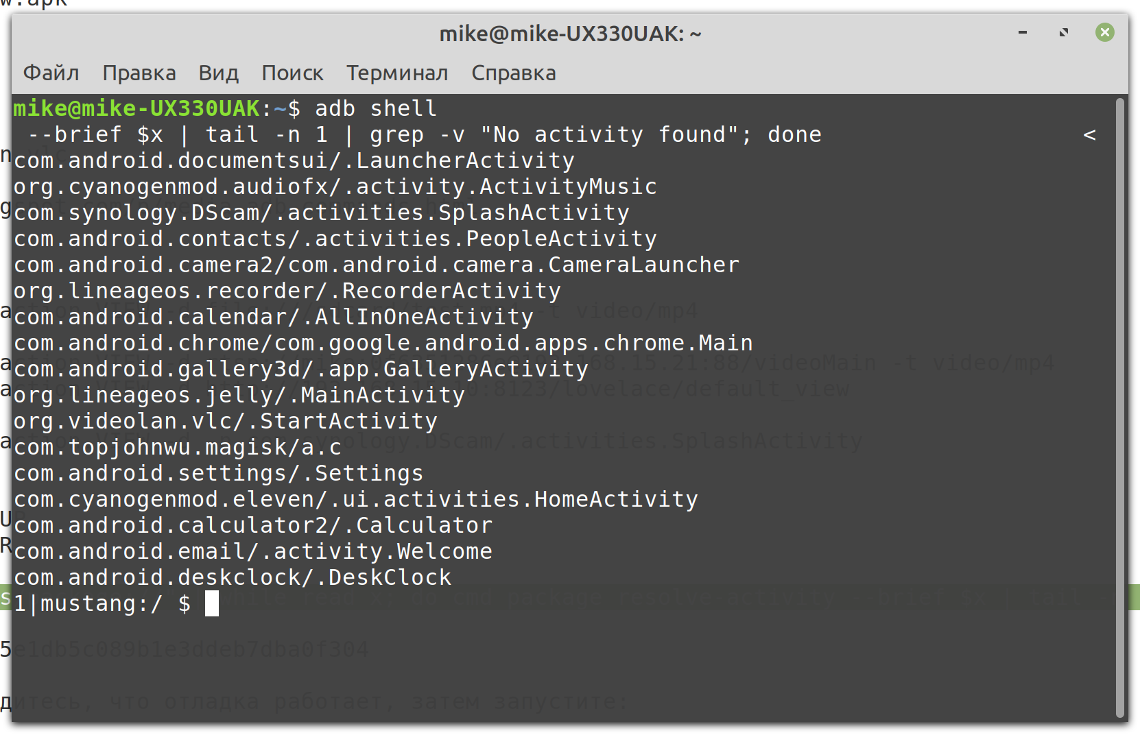Click the terminal block cursor
The image size is (1140, 735).
[x=212, y=603]
